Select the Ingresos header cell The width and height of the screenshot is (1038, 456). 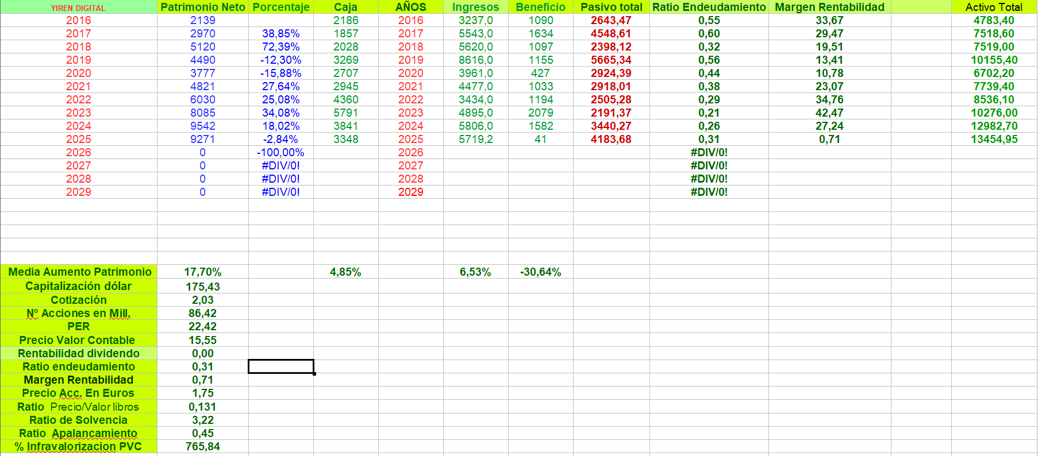(x=476, y=7)
